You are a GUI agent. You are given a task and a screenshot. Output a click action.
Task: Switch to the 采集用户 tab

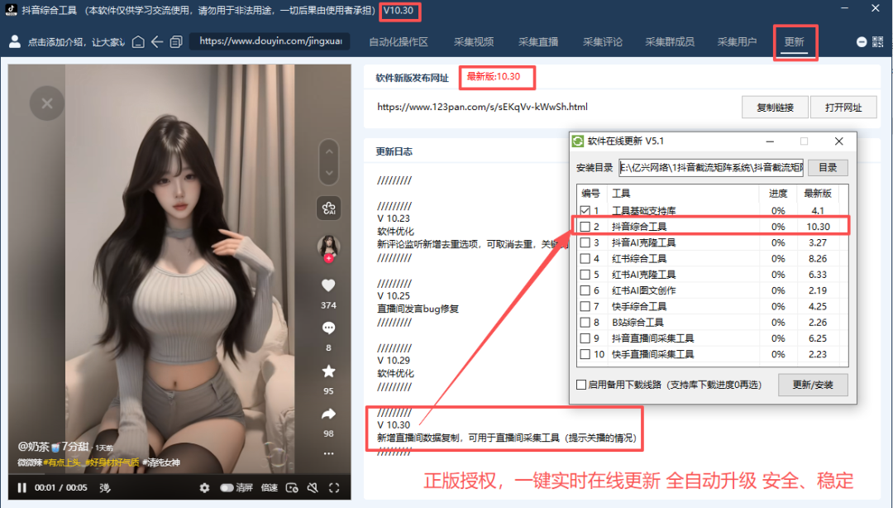[737, 41]
